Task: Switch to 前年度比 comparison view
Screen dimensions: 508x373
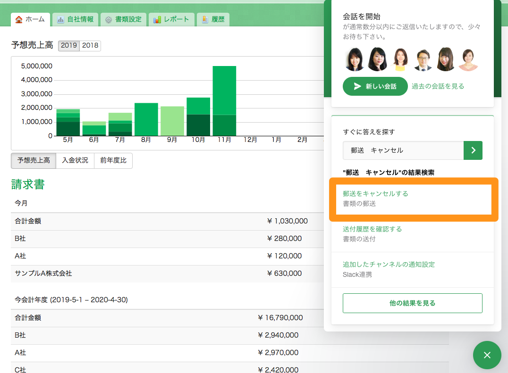Action: coord(113,160)
